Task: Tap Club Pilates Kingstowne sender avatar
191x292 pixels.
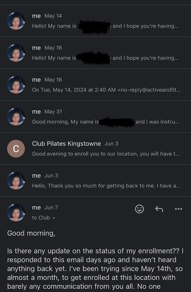Action: (16, 149)
